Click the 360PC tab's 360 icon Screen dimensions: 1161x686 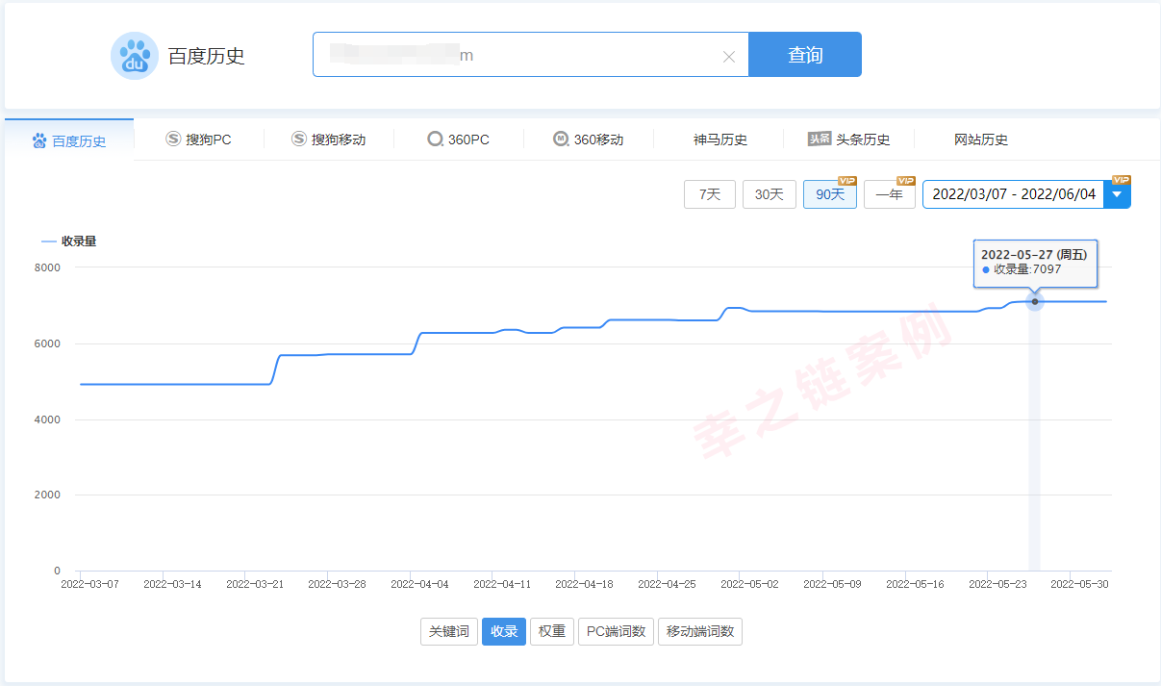(x=435, y=140)
